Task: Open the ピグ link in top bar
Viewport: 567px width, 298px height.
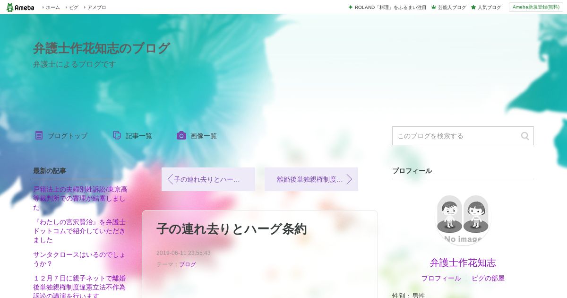Action: (74, 8)
